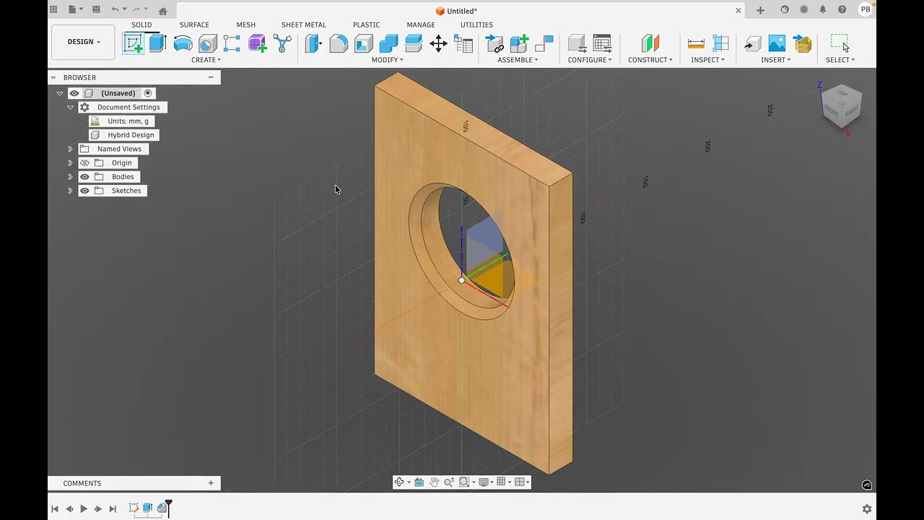Open timeline settings gear

pyautogui.click(x=867, y=509)
